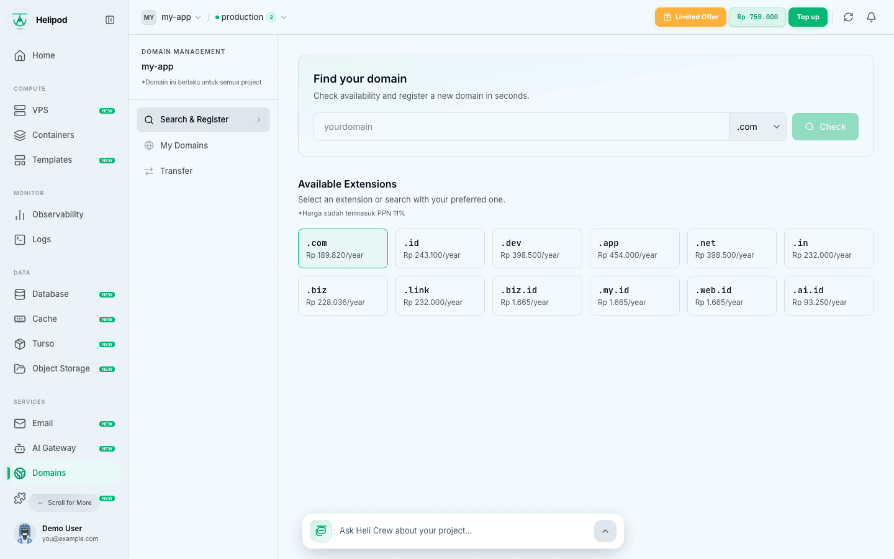Open Object Storage

(64, 368)
